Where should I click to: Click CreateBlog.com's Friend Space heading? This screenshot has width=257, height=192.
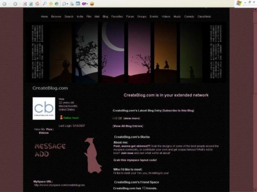(136, 182)
